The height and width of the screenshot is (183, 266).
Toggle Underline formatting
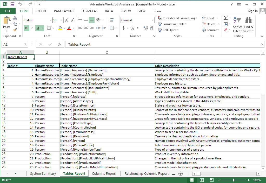tap(38, 28)
